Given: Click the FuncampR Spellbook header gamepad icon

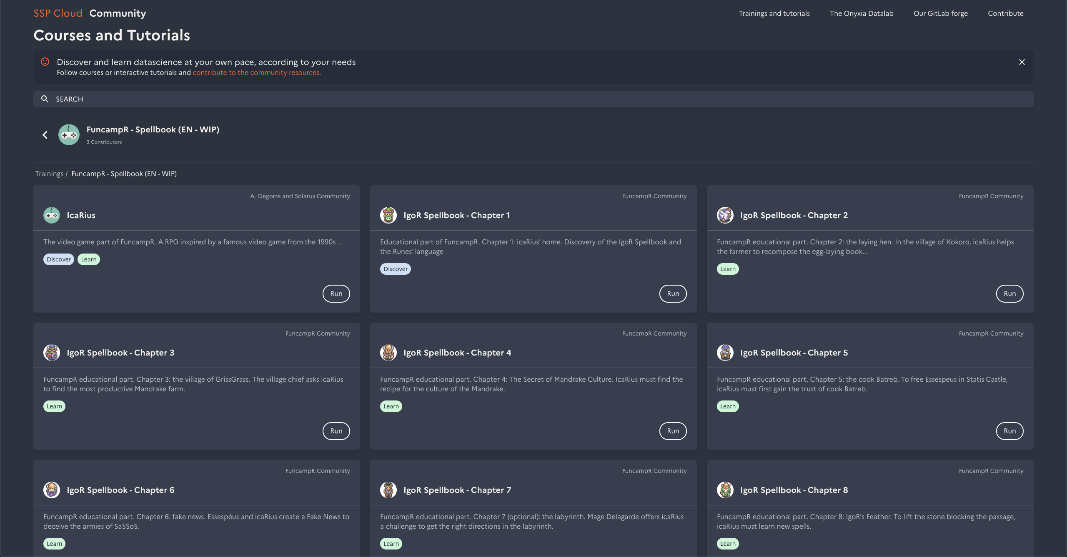Looking at the screenshot, I should (69, 134).
